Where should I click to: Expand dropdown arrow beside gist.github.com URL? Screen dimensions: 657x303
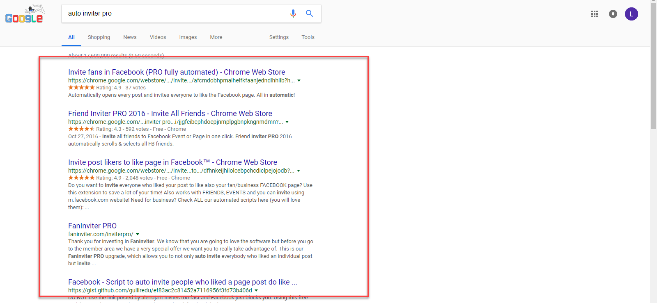pyautogui.click(x=256, y=291)
